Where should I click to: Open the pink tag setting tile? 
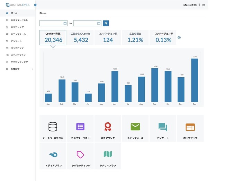click(80, 155)
